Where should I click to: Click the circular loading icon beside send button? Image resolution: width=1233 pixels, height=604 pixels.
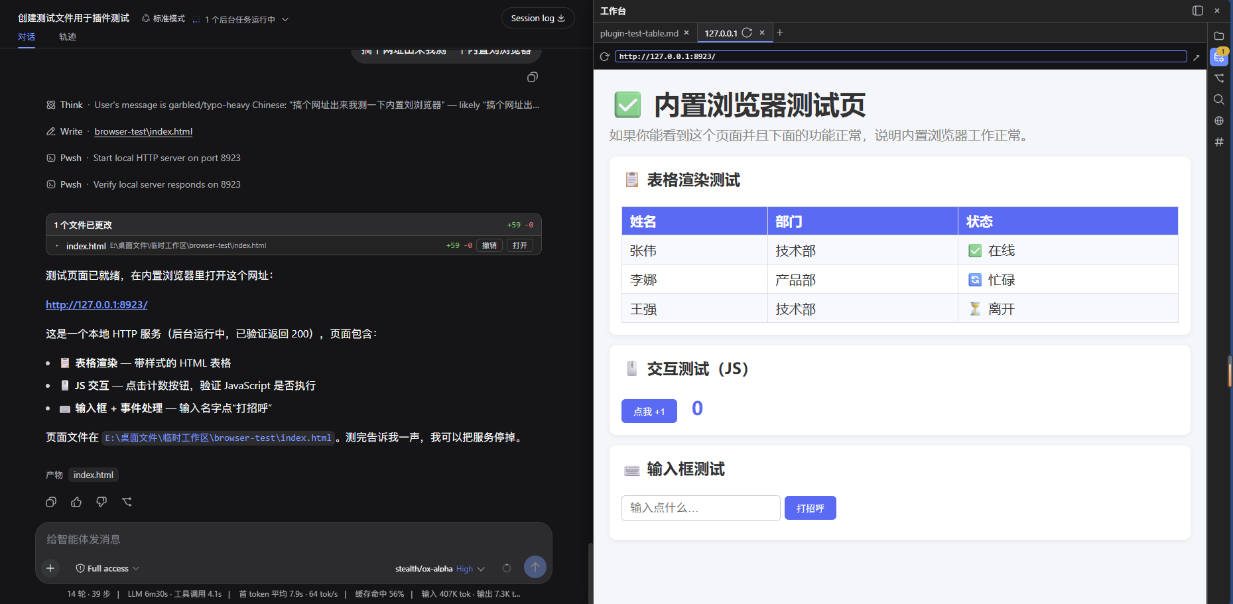[x=507, y=568]
